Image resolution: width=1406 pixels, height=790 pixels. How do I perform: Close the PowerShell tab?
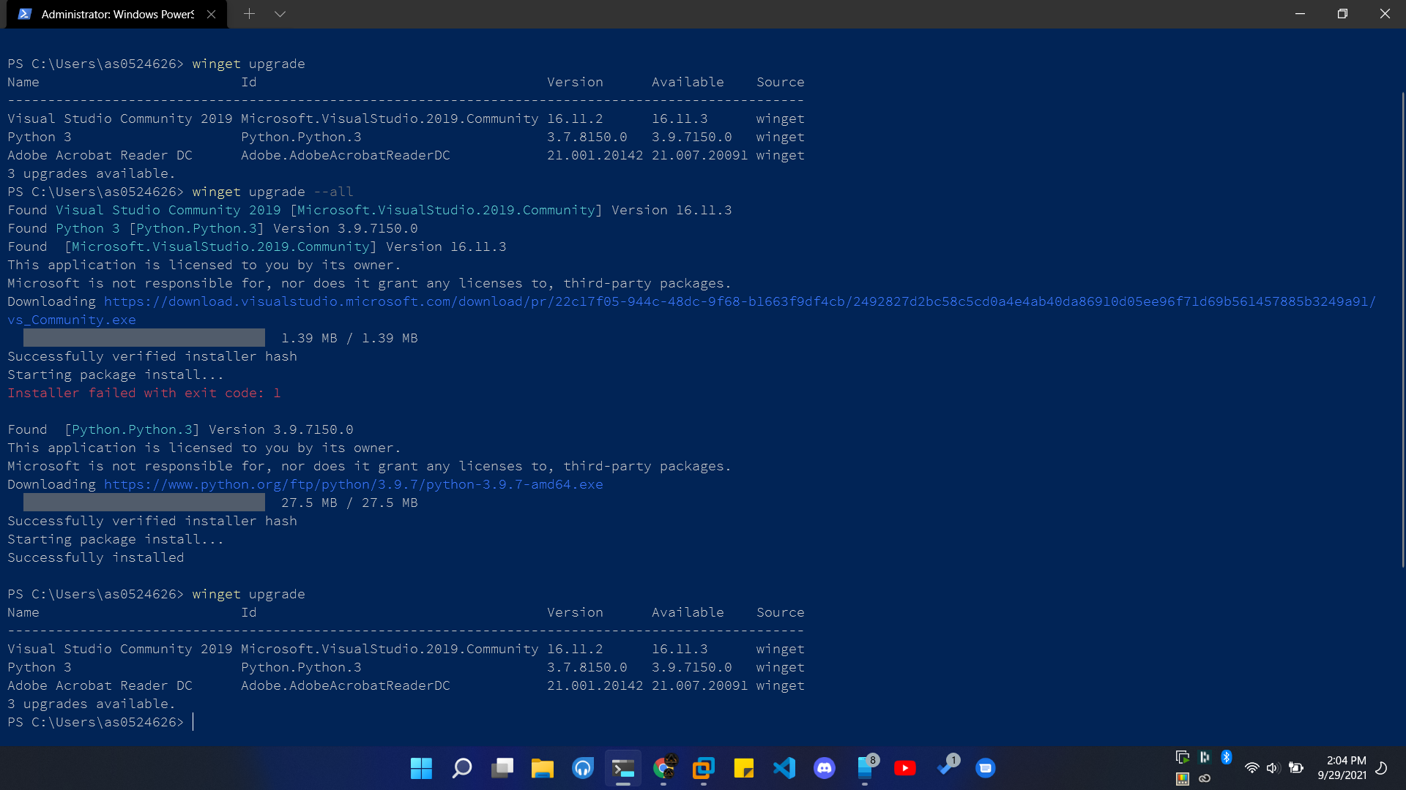(211, 14)
